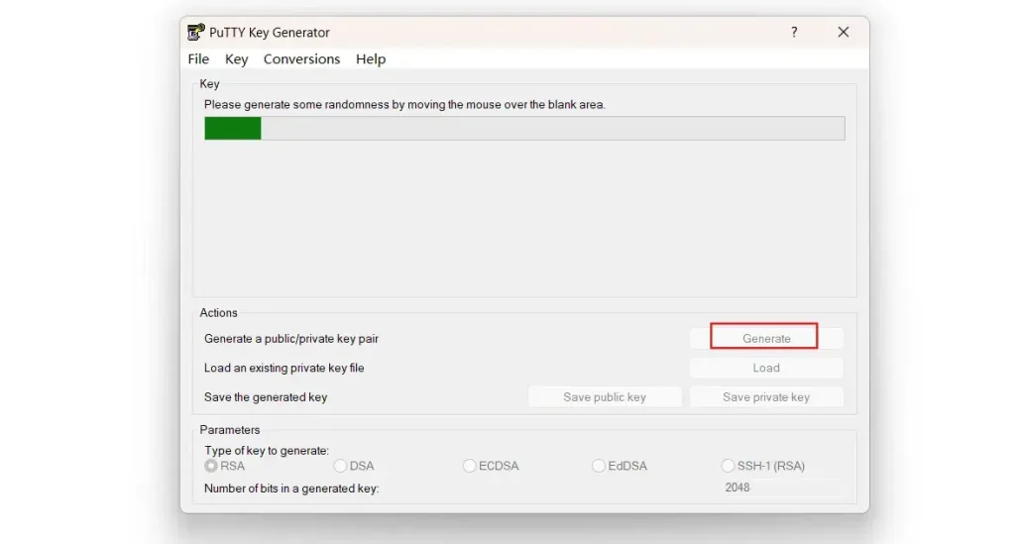1015x544 pixels.
Task: Click Load to open existing private key
Action: (766, 368)
